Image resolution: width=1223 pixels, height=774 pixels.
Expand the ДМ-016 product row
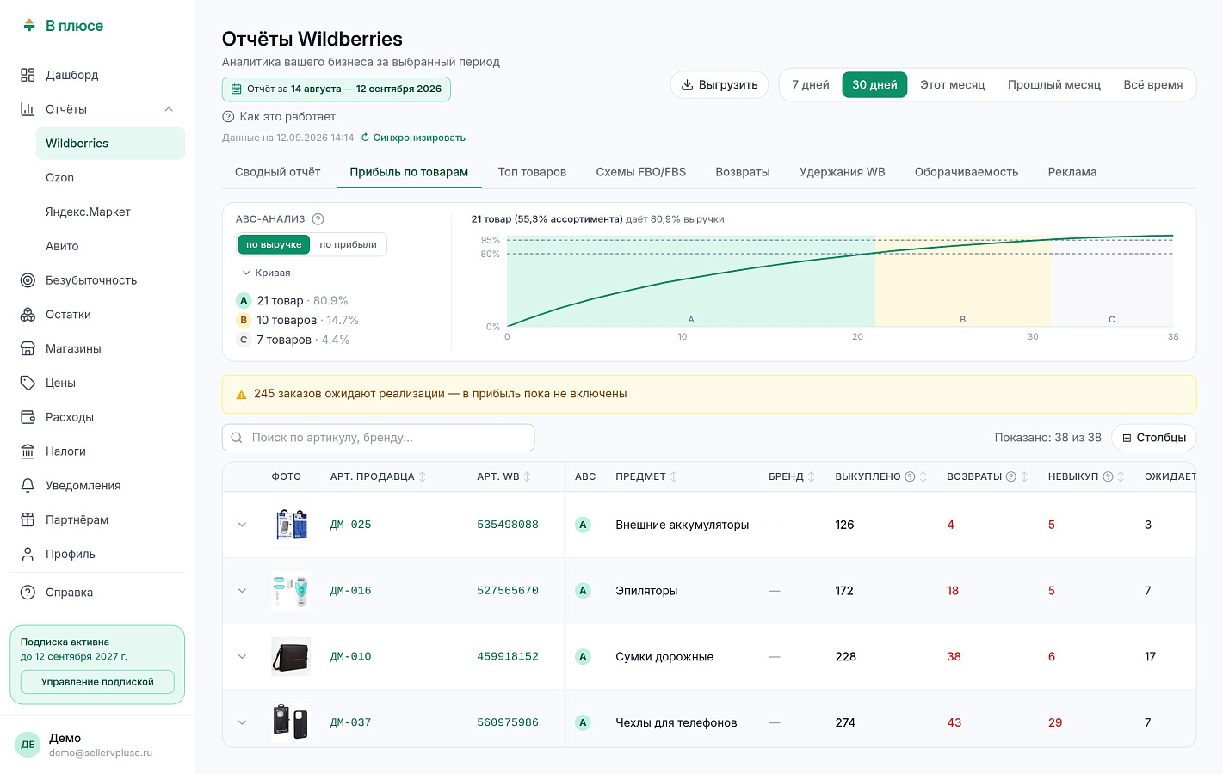(x=242, y=591)
